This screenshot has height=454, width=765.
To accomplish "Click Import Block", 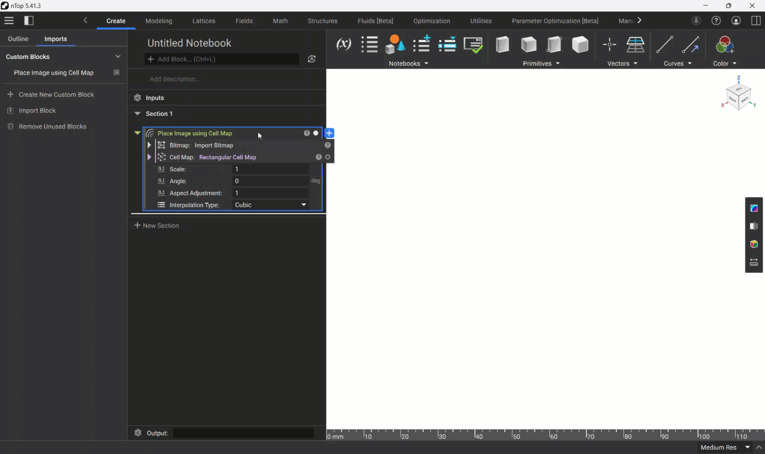I will pyautogui.click(x=32, y=110).
